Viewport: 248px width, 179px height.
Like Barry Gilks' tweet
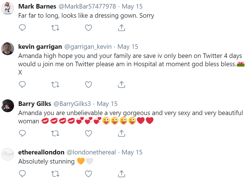click(88, 134)
